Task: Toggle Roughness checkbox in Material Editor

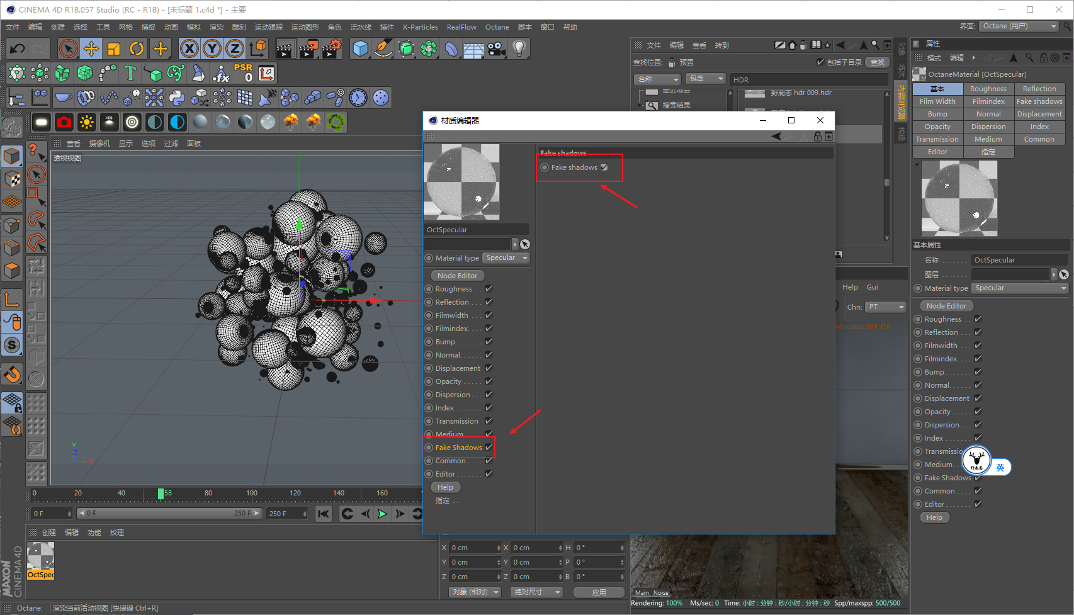Action: point(489,289)
